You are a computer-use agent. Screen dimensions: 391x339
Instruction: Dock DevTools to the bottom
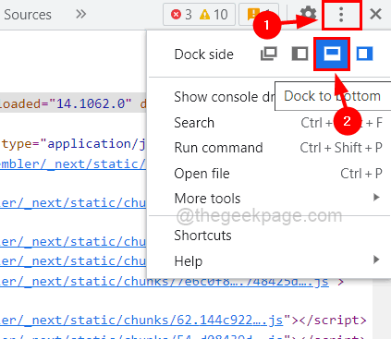(332, 54)
